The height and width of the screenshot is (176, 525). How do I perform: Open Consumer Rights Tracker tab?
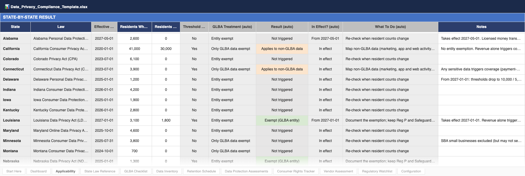(296, 171)
